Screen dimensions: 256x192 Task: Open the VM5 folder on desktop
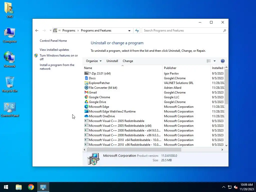tap(10, 10)
